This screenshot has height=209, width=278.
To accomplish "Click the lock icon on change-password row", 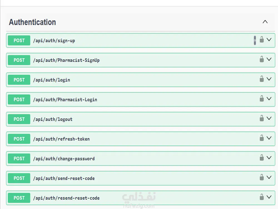I will coord(262,158).
